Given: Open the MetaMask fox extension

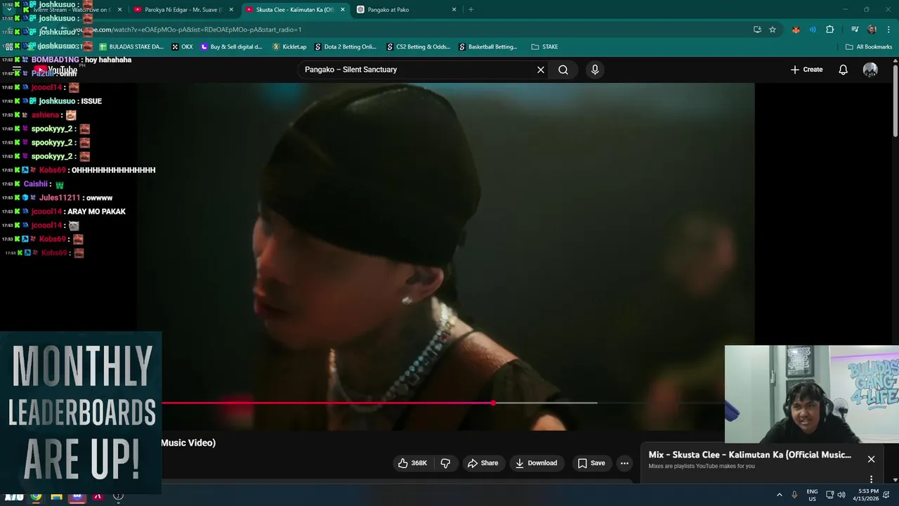Looking at the screenshot, I should (x=796, y=30).
